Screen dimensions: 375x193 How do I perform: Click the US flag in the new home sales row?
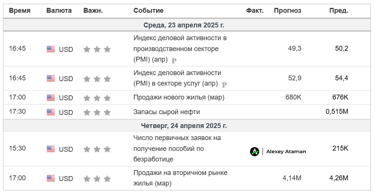(51, 98)
